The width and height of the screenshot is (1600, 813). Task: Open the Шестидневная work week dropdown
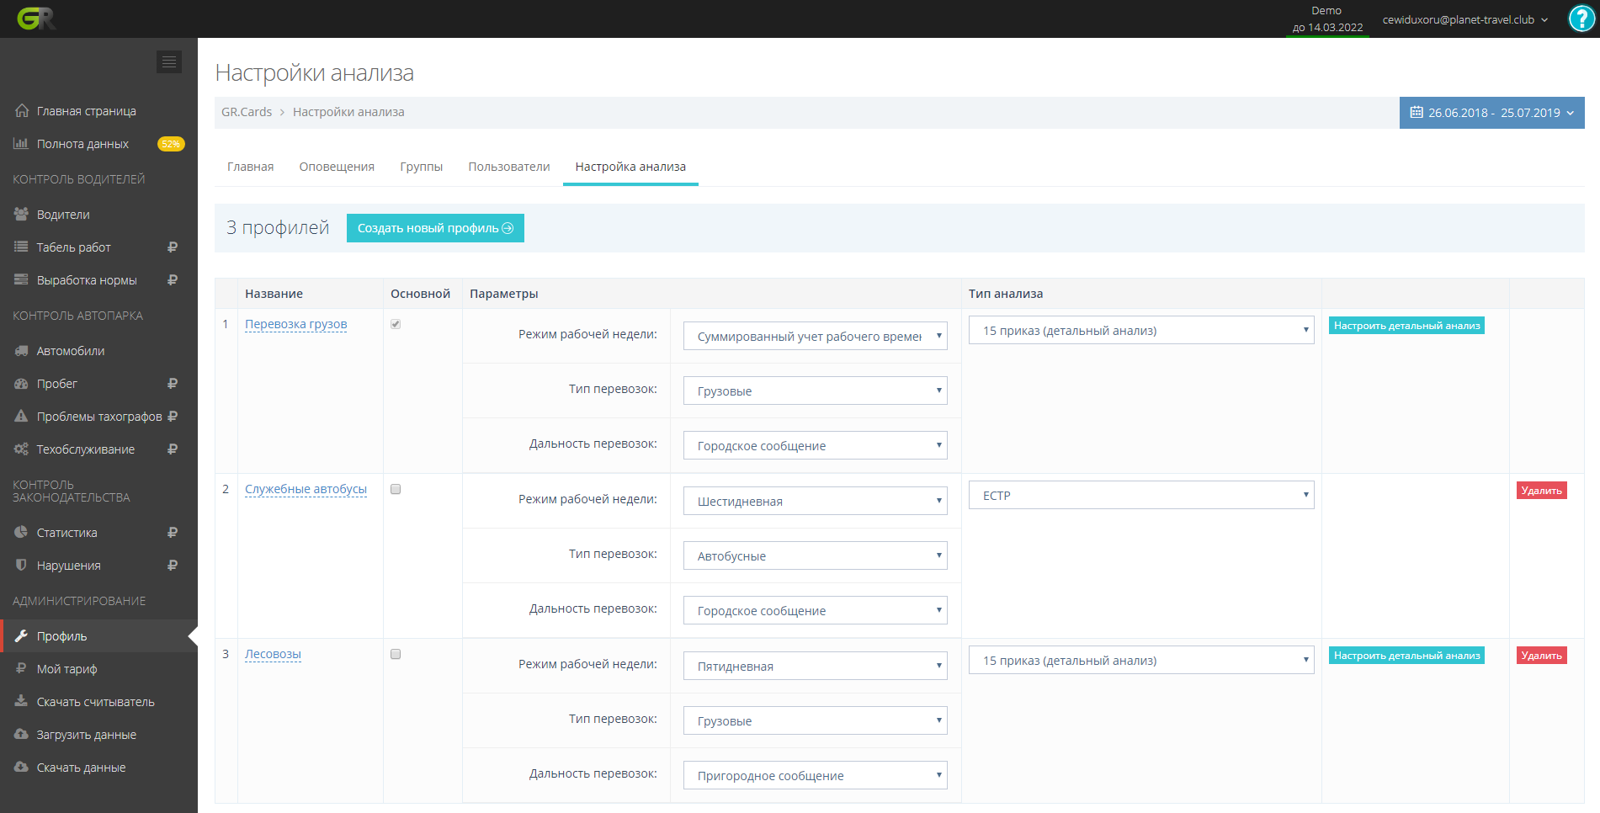815,501
